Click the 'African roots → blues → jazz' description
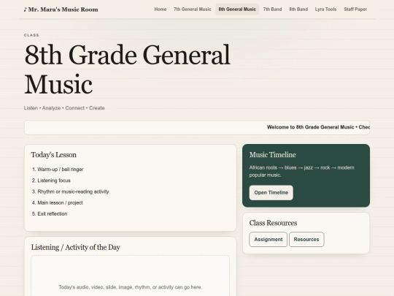 [x=302, y=171]
